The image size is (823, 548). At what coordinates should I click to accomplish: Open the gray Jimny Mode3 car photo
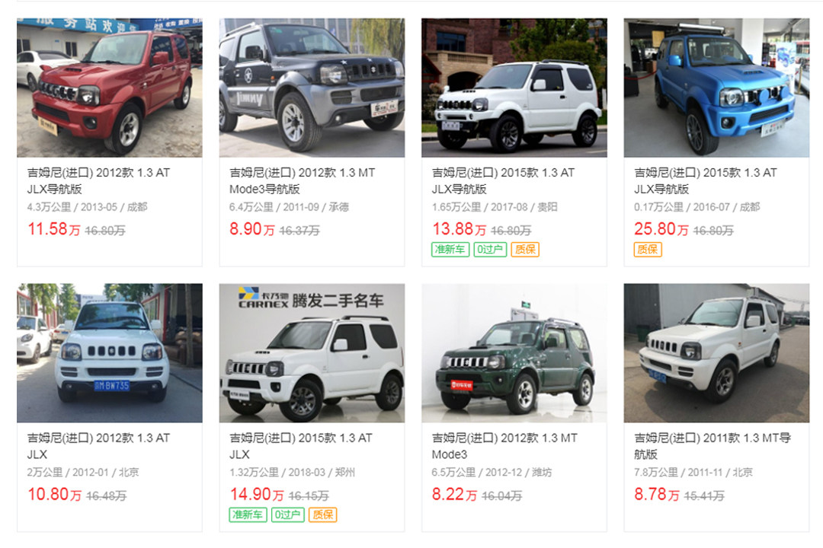tap(312, 88)
